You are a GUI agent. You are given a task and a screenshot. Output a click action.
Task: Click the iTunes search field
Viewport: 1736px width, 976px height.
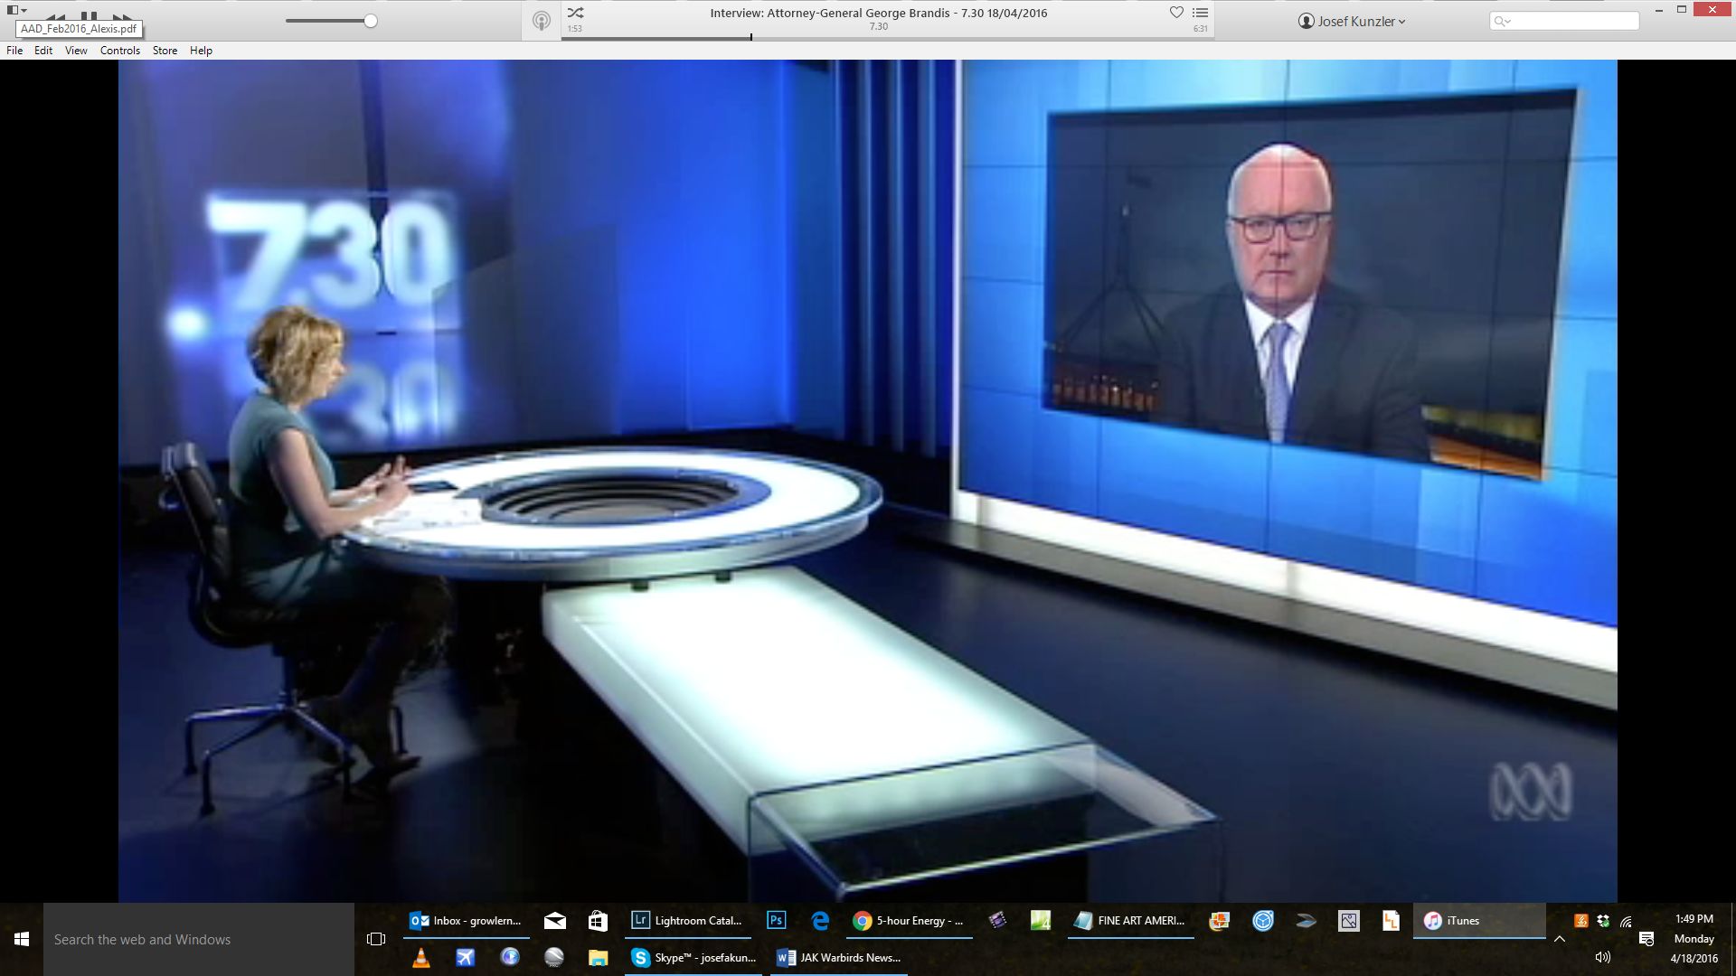pos(1573,21)
